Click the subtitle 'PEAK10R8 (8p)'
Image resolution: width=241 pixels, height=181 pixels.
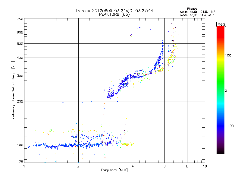[x=114, y=14]
